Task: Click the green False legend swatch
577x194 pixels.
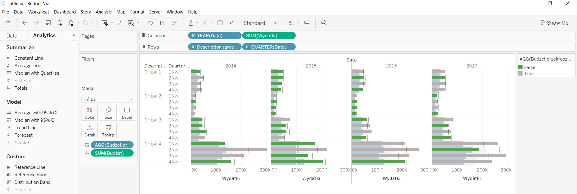Action: [520, 67]
